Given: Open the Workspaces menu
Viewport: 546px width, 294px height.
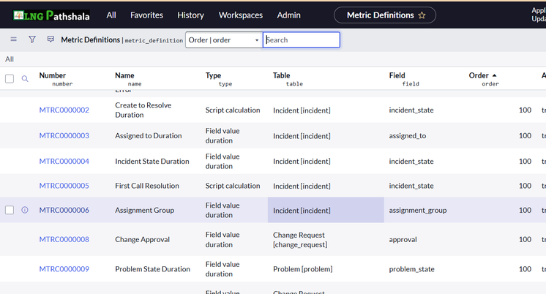Looking at the screenshot, I should click(x=241, y=15).
